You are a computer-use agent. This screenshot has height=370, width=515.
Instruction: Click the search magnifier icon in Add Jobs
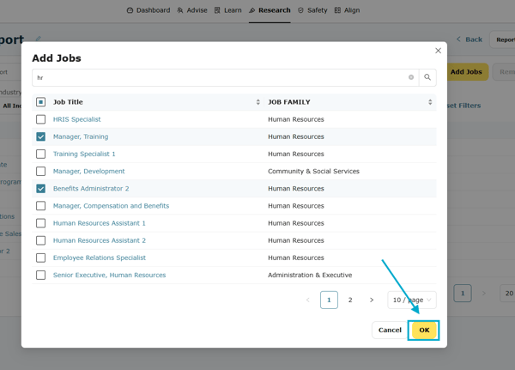click(427, 77)
